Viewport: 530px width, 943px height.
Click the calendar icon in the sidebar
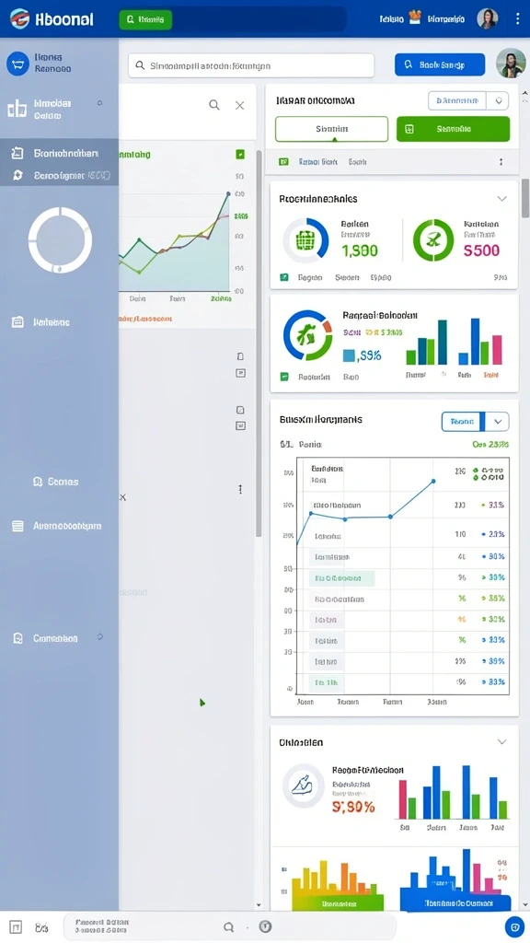18,322
